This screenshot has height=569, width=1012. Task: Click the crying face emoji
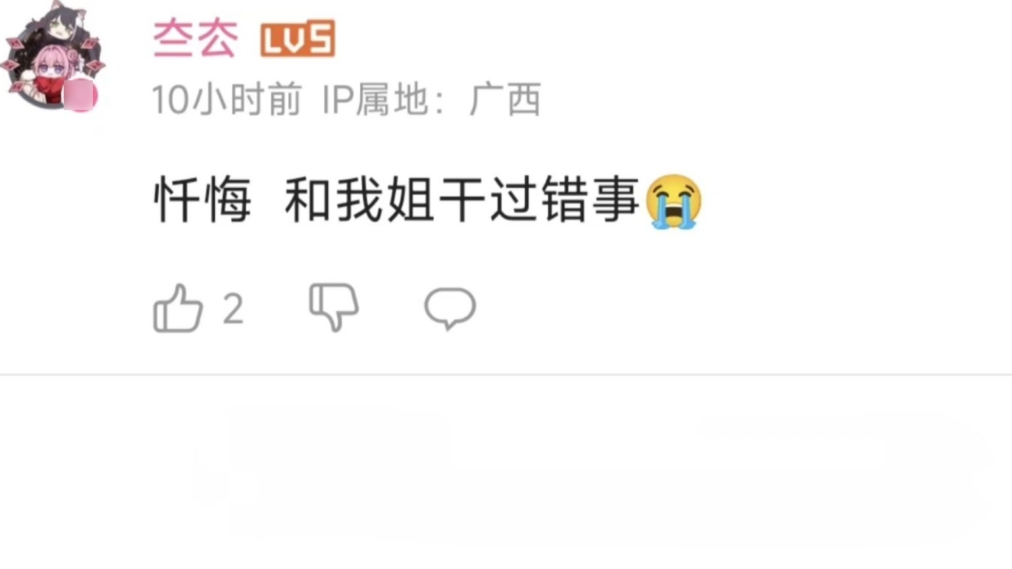coord(674,202)
